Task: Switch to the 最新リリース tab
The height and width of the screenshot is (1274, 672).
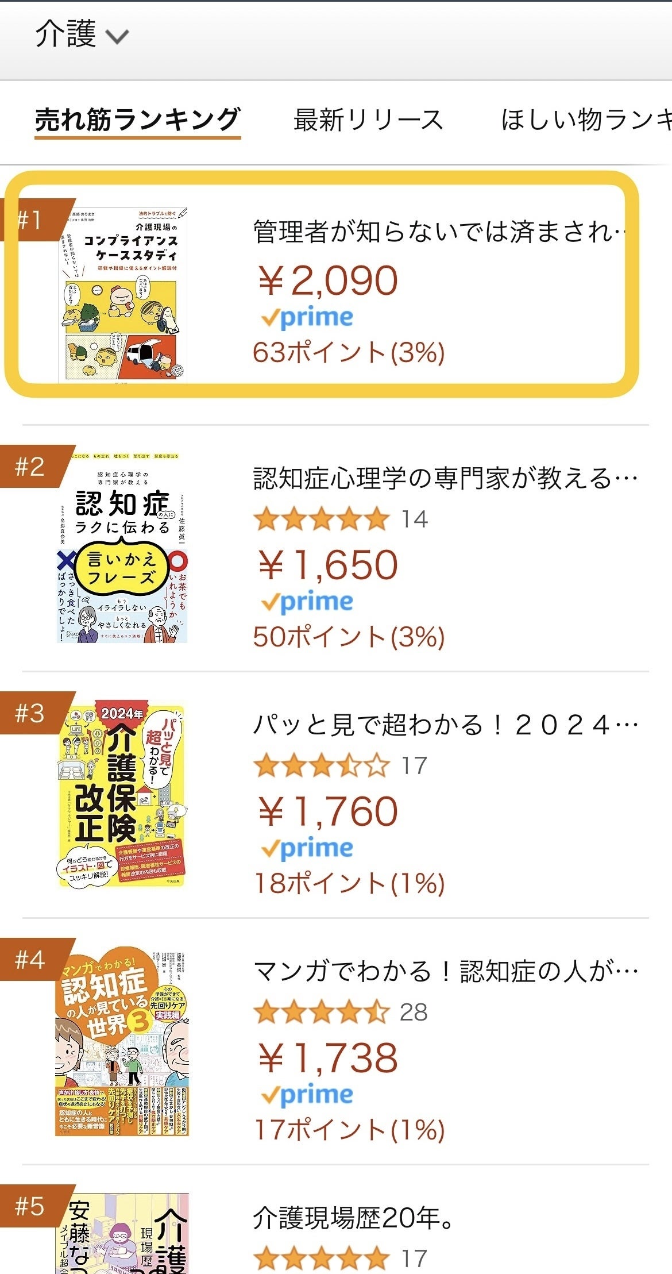Action: 368,120
